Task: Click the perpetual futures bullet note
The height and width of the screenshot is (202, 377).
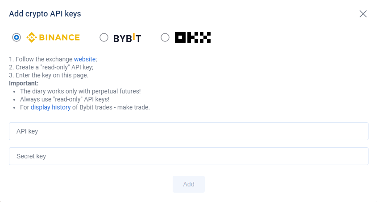Action: (80, 91)
